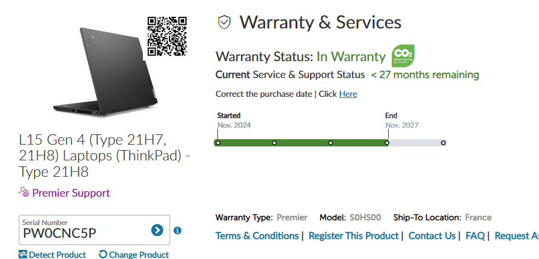Click the serial number info icon
Image resolution: width=539 pixels, height=259 pixels.
pos(177,231)
